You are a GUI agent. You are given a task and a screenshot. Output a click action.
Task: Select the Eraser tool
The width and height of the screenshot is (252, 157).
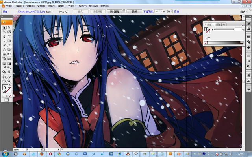(9, 77)
